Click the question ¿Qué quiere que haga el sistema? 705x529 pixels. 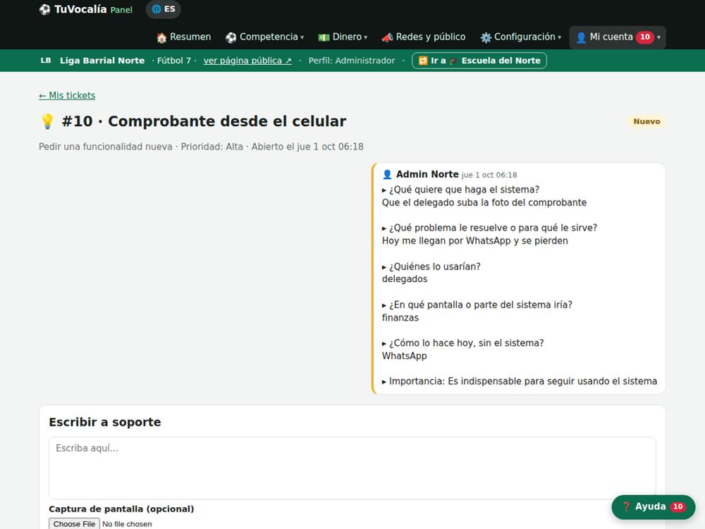click(x=464, y=189)
